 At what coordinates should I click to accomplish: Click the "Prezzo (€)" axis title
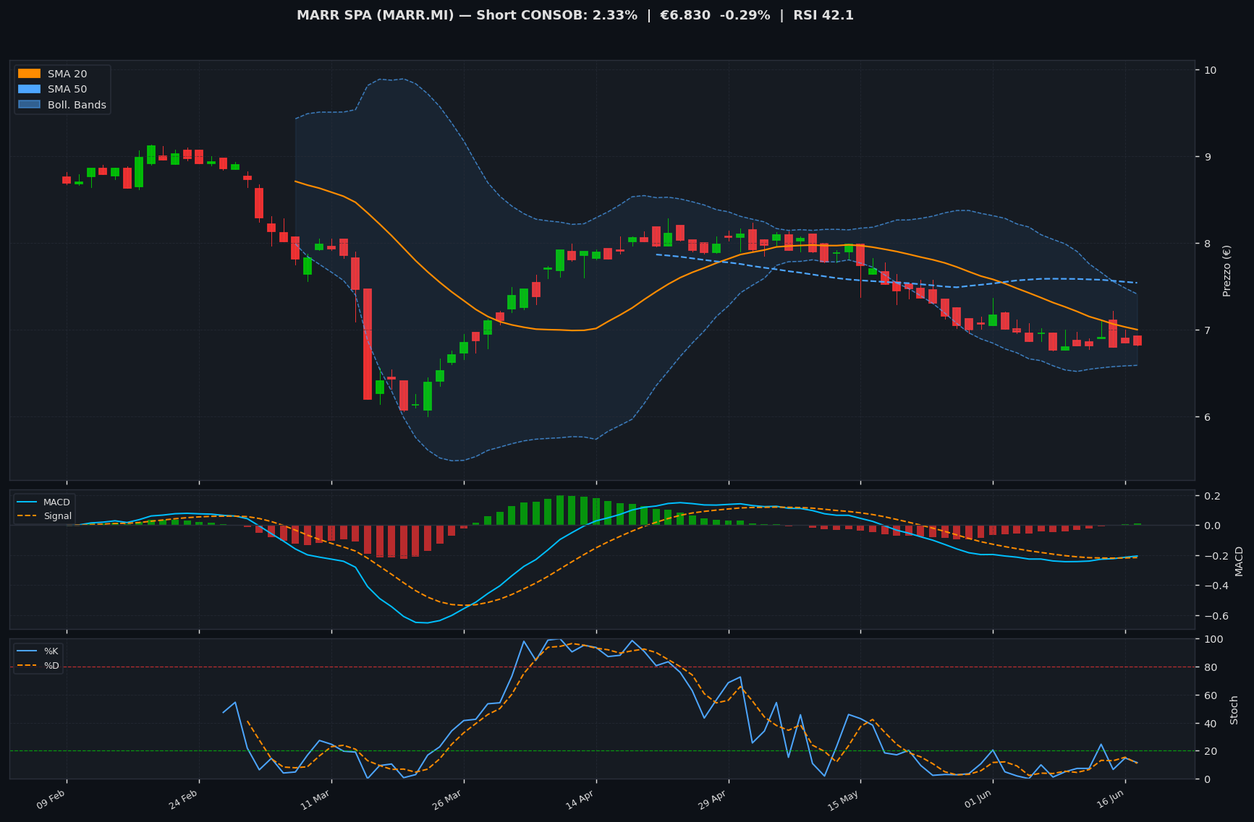(1227, 270)
